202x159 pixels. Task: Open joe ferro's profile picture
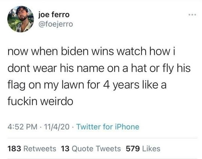(21, 19)
